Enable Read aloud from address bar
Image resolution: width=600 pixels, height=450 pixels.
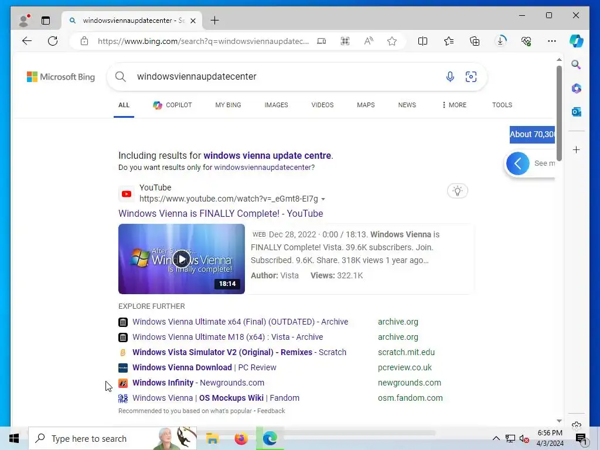369,41
